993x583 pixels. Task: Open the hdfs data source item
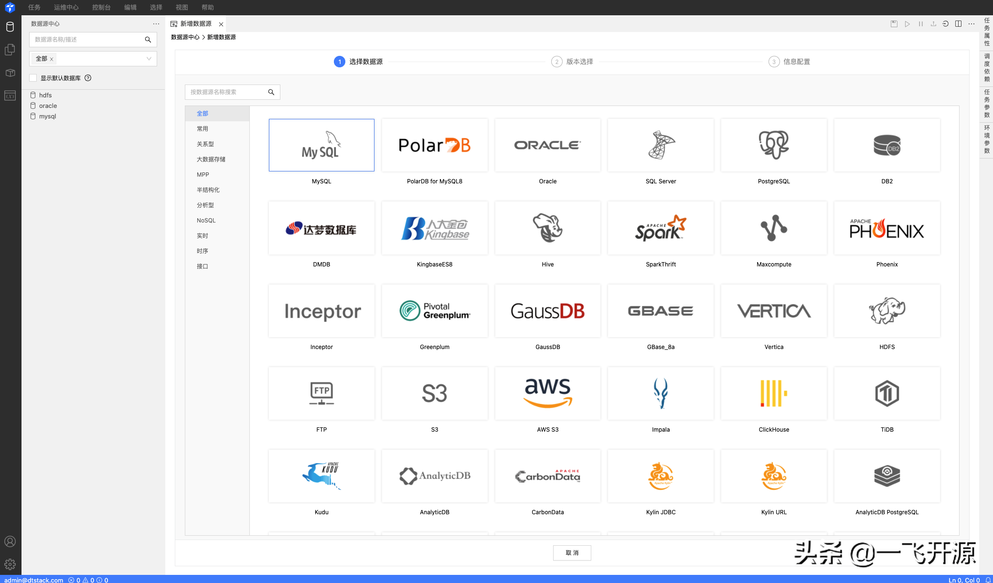pyautogui.click(x=45, y=95)
